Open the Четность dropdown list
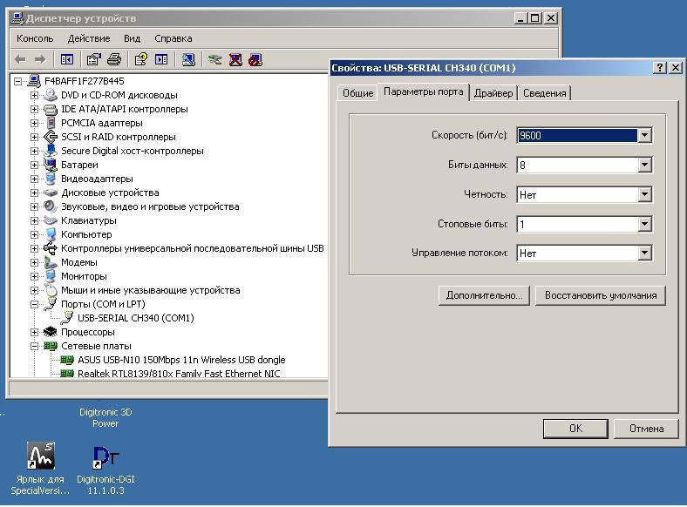 644,194
